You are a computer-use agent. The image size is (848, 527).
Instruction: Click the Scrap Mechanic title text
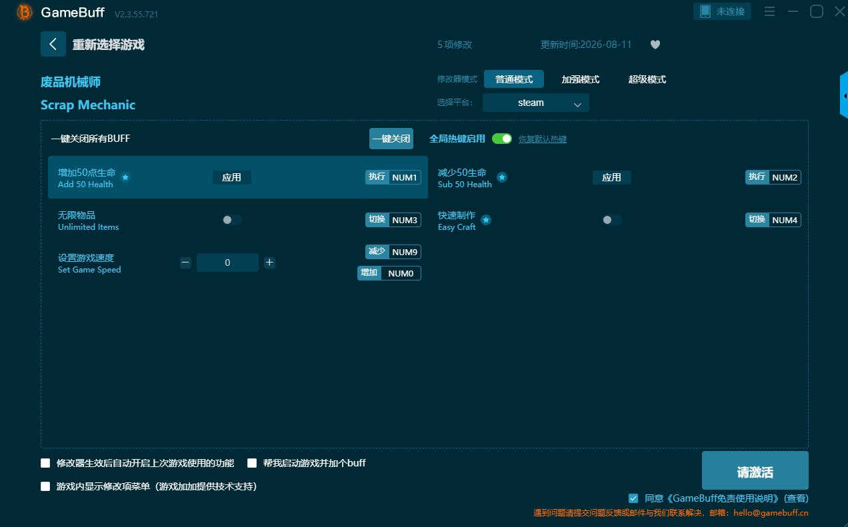pos(88,105)
